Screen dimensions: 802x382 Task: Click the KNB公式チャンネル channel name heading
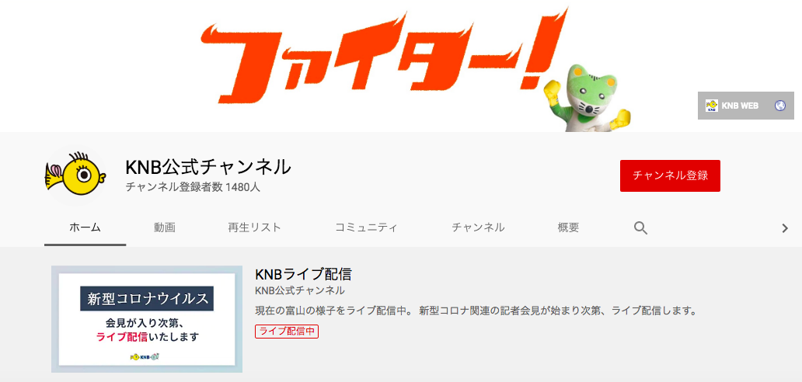coord(208,167)
